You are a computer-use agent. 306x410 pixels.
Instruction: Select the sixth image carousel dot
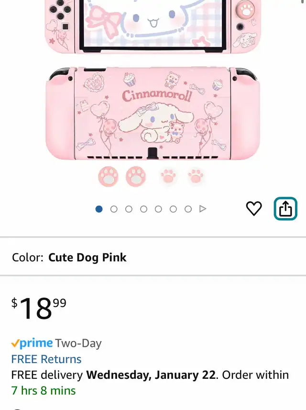point(174,209)
